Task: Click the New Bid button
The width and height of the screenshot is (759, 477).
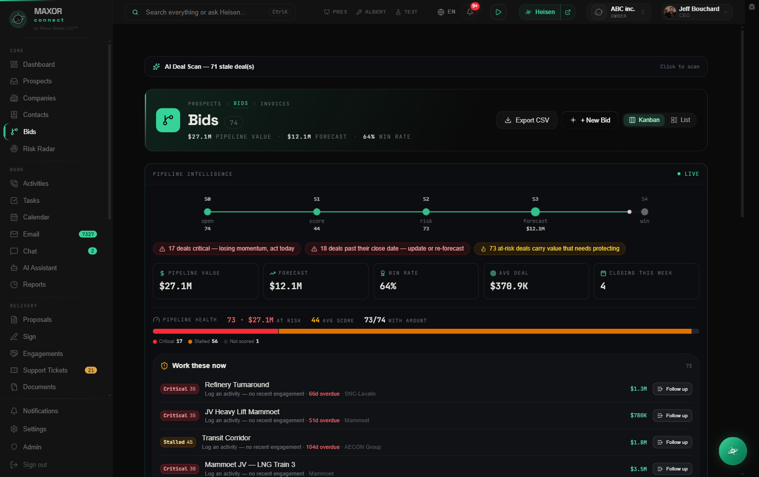Action: click(590, 120)
